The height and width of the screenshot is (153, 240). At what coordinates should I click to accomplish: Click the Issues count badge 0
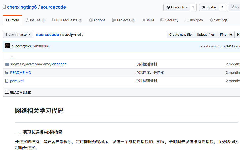pos(44,20)
